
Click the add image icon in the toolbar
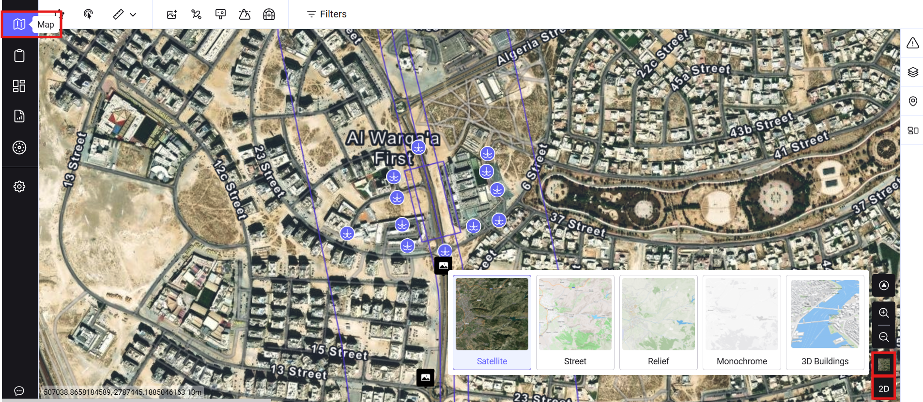172,14
